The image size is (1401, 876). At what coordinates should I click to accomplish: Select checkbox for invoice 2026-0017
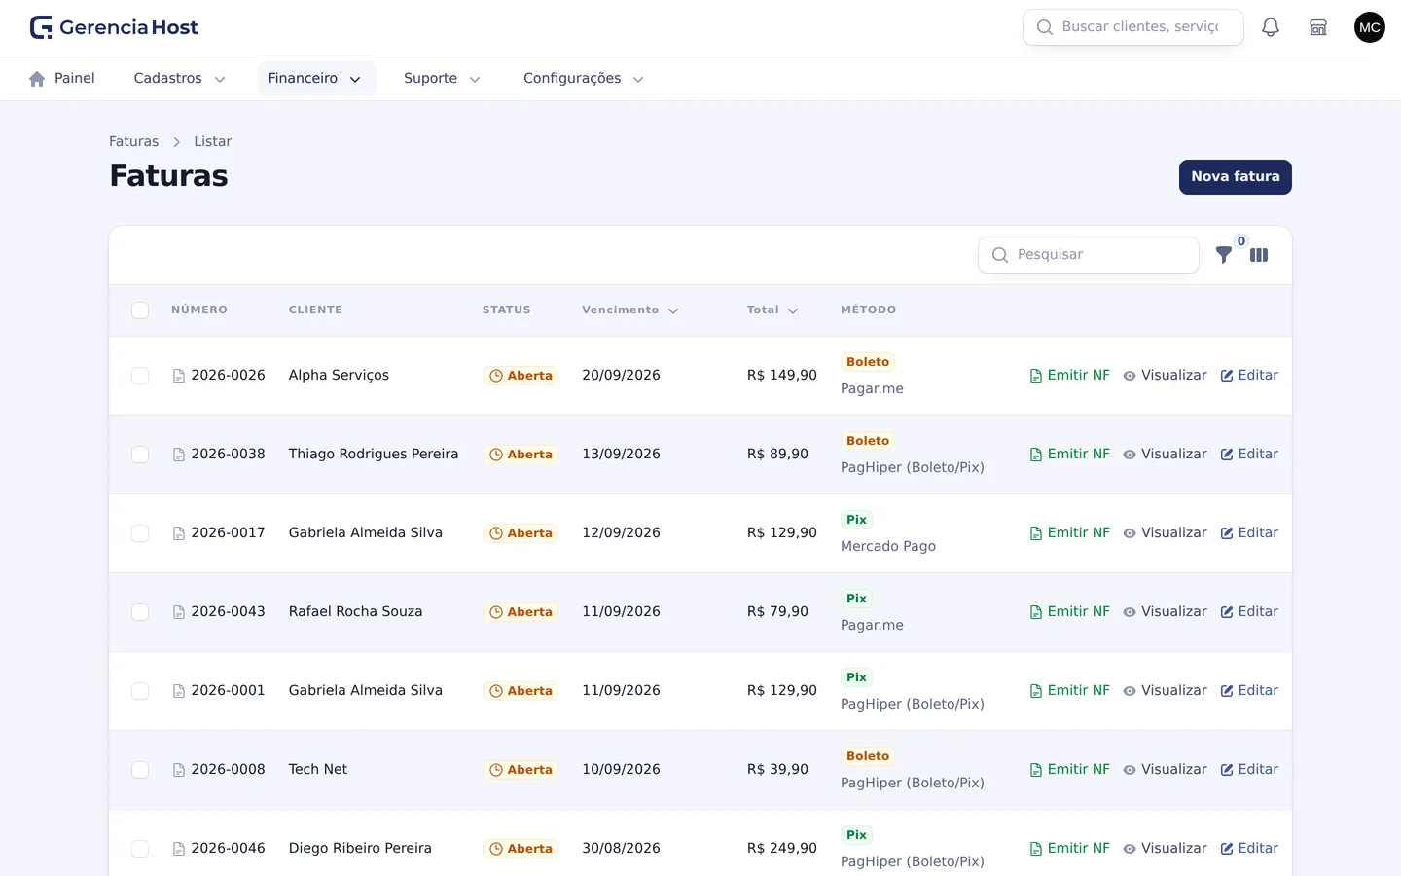(140, 533)
